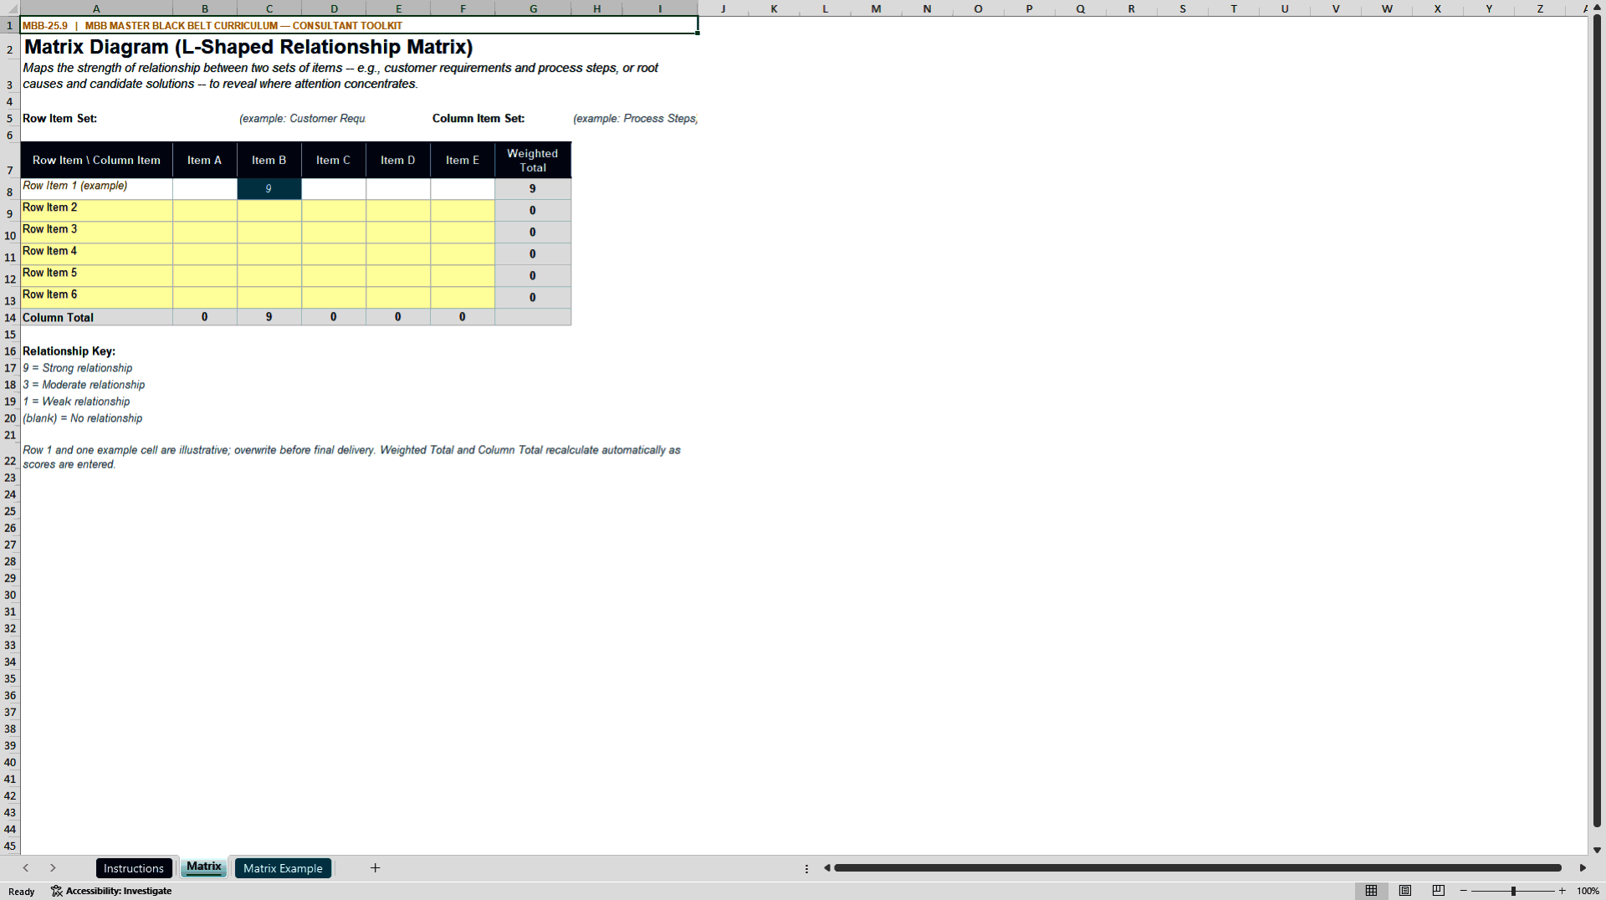Screen dimensions: 1606x900
Task: Click 'Row Item 1 (example)' cell
Action: [96, 189]
